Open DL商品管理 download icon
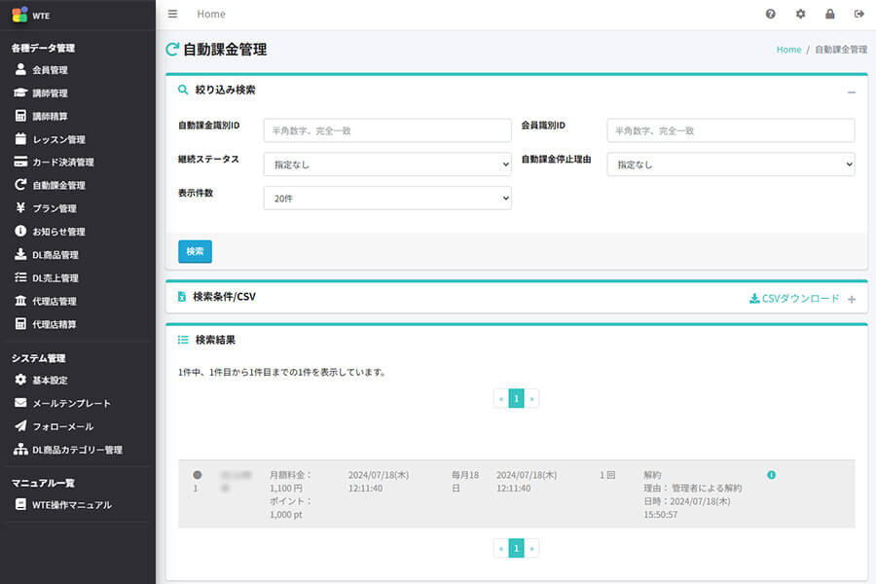This screenshot has height=584, width=876. [x=21, y=254]
